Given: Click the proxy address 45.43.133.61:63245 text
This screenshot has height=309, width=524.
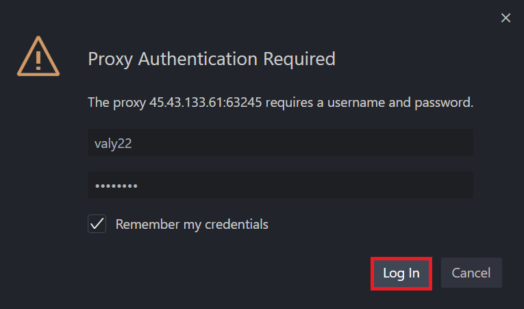Looking at the screenshot, I should (x=205, y=102).
